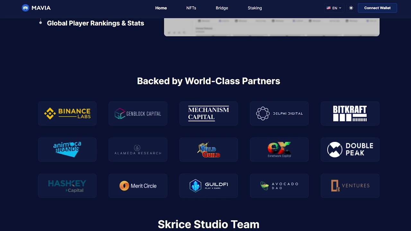Open the Staking menu item
The image size is (411, 231).
click(255, 8)
